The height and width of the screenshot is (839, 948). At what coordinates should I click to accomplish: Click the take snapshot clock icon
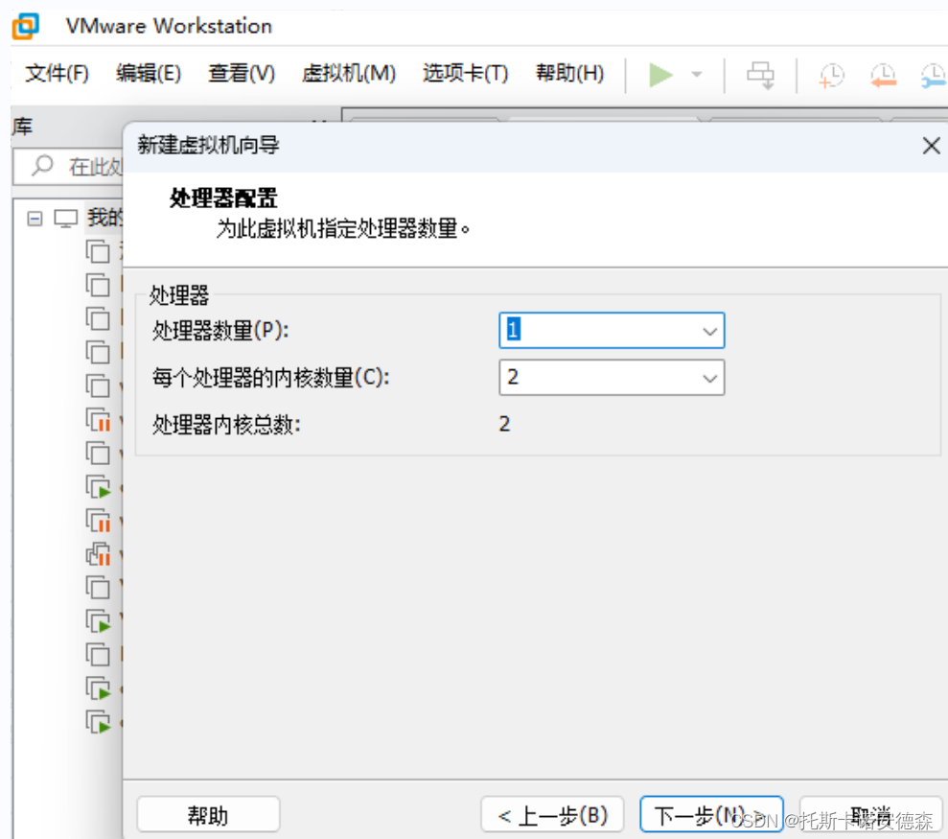[x=832, y=76]
